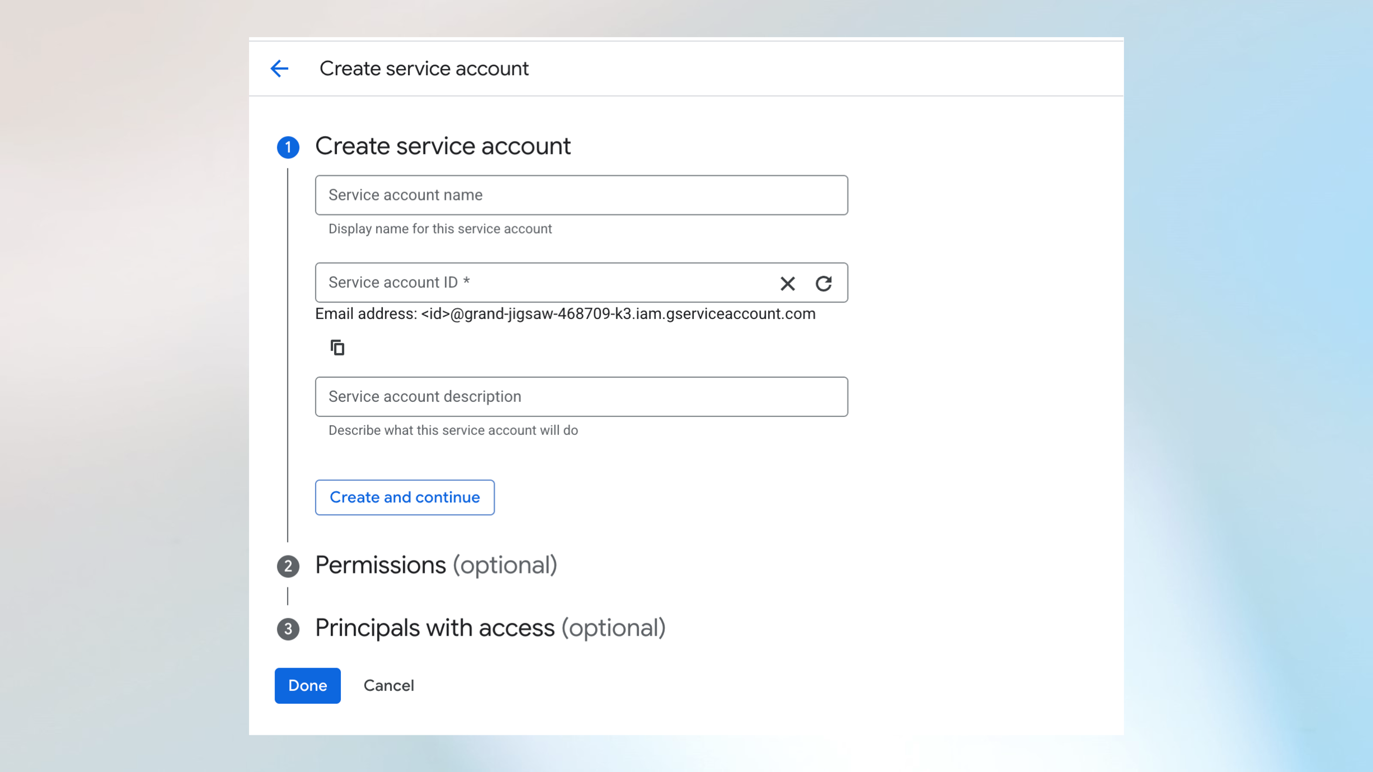Click the Done button
Screen dimensions: 1373x772
(x=307, y=686)
